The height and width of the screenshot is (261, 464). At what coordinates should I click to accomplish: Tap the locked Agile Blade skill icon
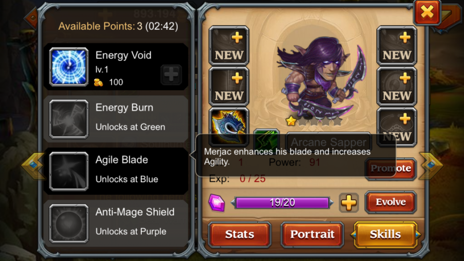pos(69,171)
